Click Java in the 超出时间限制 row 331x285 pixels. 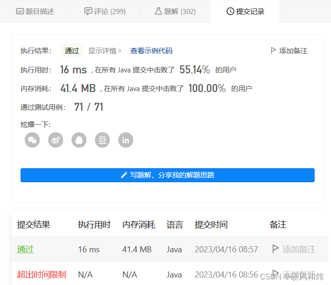tap(174, 275)
